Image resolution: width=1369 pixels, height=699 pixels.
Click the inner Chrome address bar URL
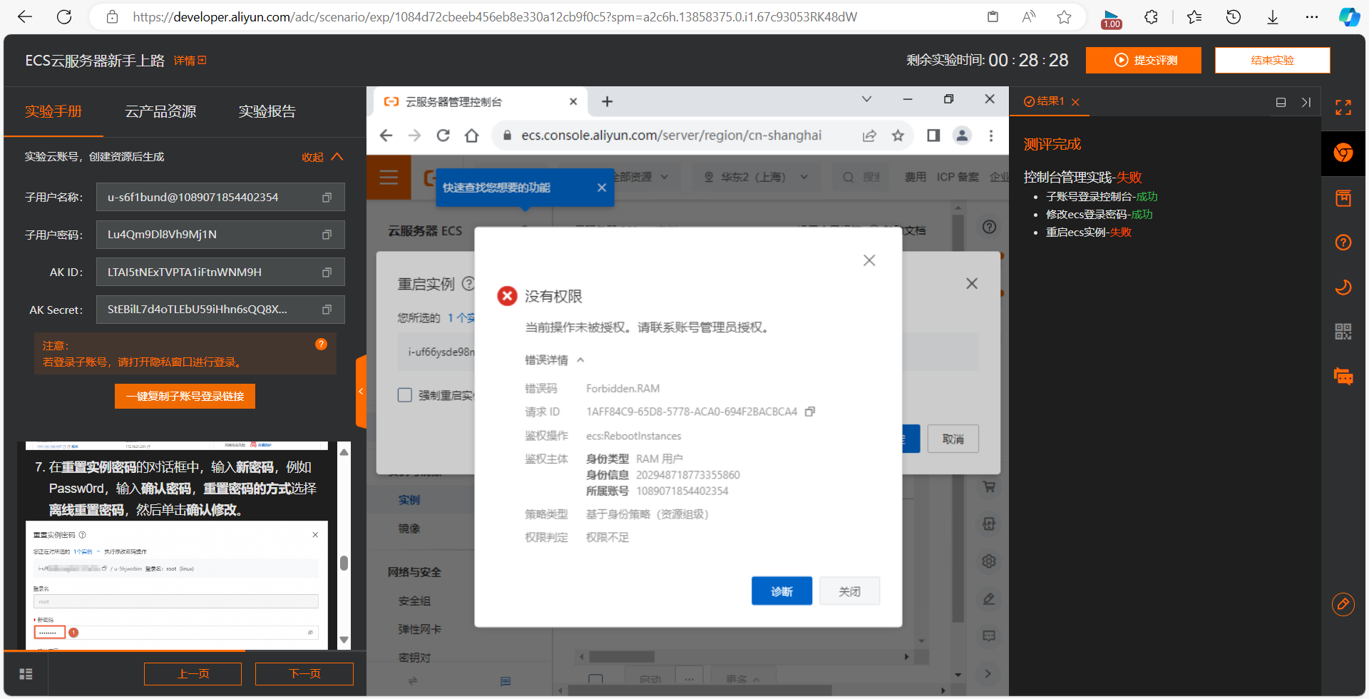670,136
